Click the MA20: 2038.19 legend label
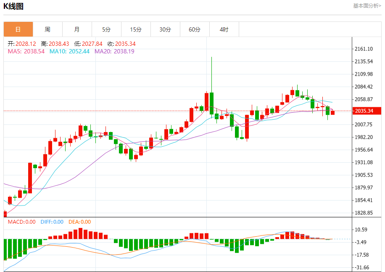Image resolution: width=385 pixels, height=272 pixels. [x=114, y=51]
